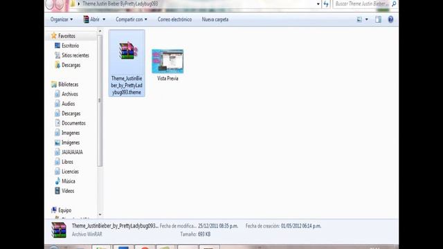Click the Equipo computer icon
443x249 pixels.
click(x=54, y=210)
